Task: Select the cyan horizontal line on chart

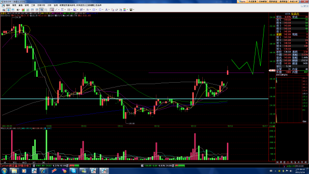Action: pyautogui.click(x=134, y=99)
